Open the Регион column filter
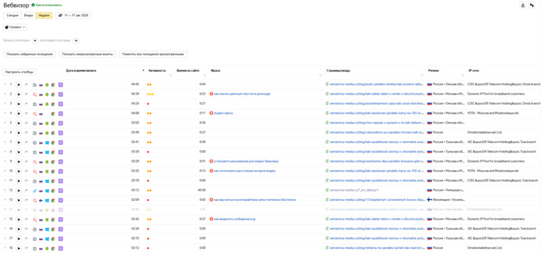Image resolution: width=541 pixels, height=253 pixels. click(463, 75)
